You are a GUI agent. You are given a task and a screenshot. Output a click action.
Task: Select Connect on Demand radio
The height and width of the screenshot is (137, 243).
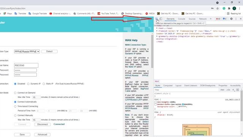[x=15, y=93]
